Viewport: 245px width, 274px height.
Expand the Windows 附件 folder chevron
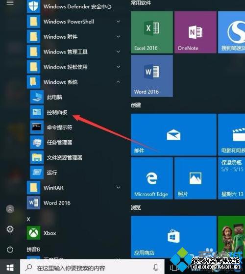click(x=118, y=37)
